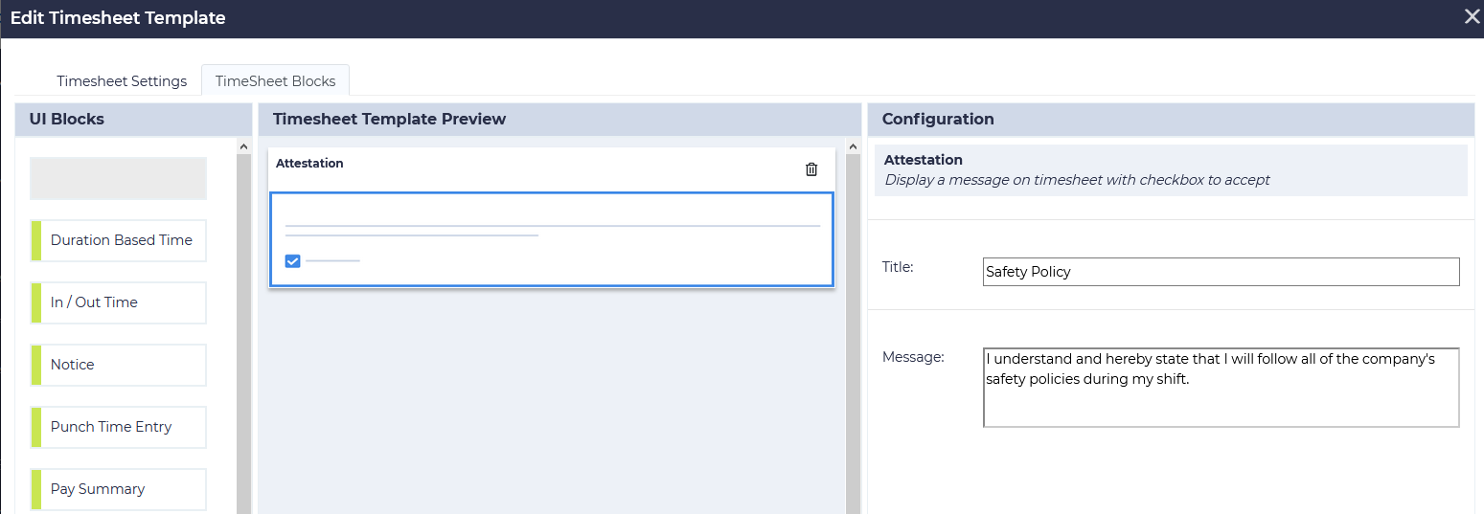
Task: Close the Edit Timesheet Template dialog
Action: pos(1472,16)
